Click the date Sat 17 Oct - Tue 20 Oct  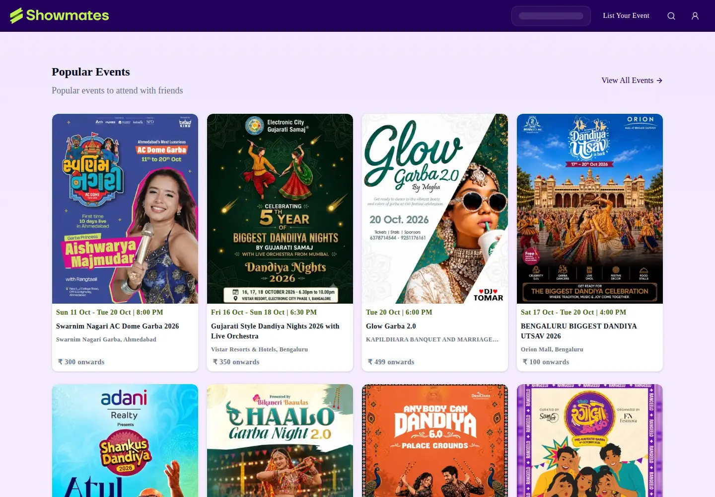573,312
